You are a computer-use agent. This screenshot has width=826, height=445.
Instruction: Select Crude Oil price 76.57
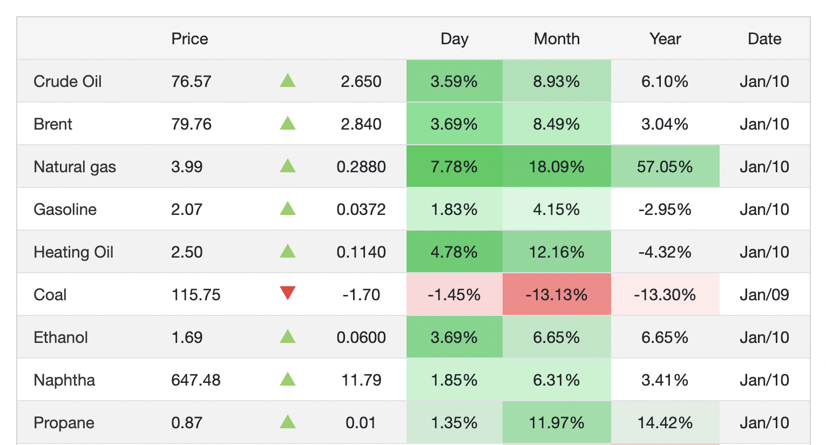click(x=191, y=82)
